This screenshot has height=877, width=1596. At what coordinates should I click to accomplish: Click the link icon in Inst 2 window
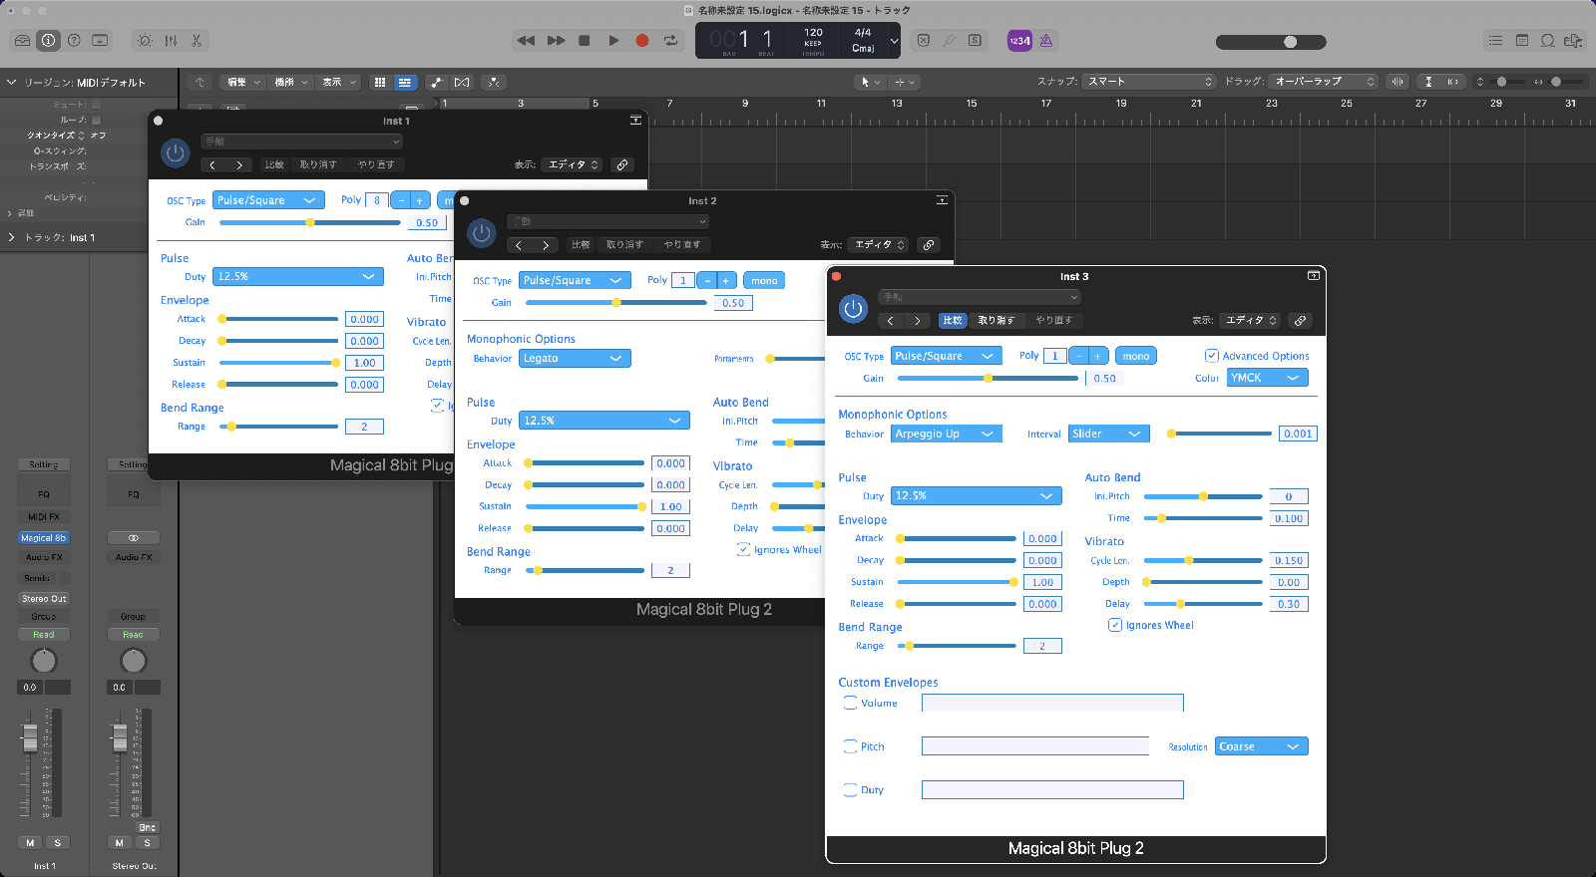[929, 245]
